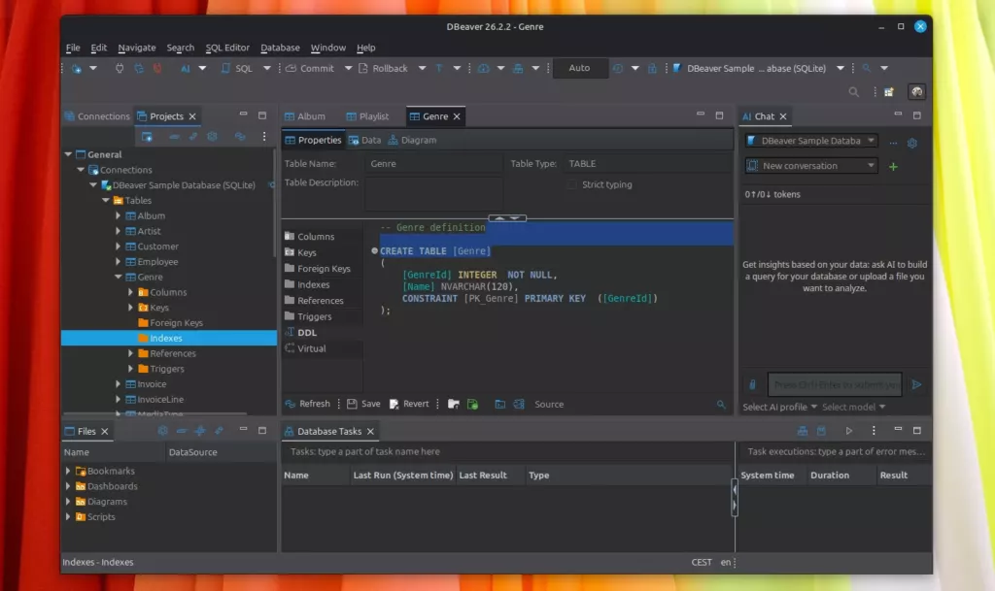Viewport: 995px width, 591px height.
Task: Click the open perspective icon below toolbar
Action: [x=889, y=92]
